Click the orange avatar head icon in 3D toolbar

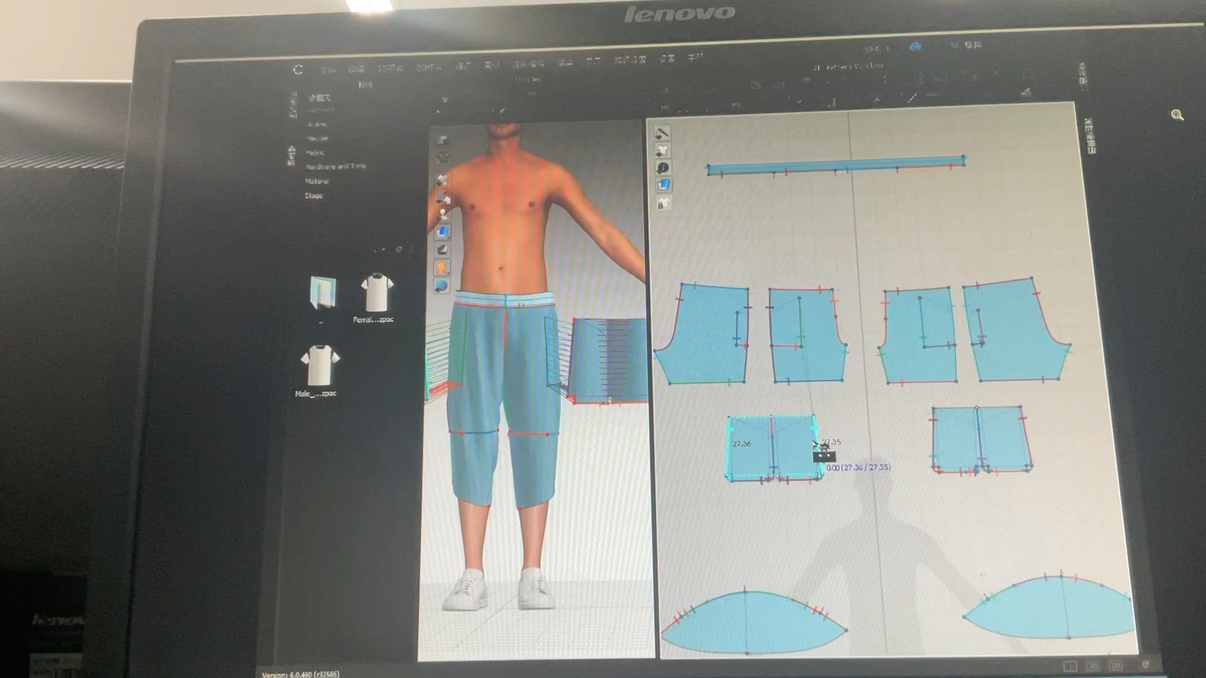click(x=442, y=268)
